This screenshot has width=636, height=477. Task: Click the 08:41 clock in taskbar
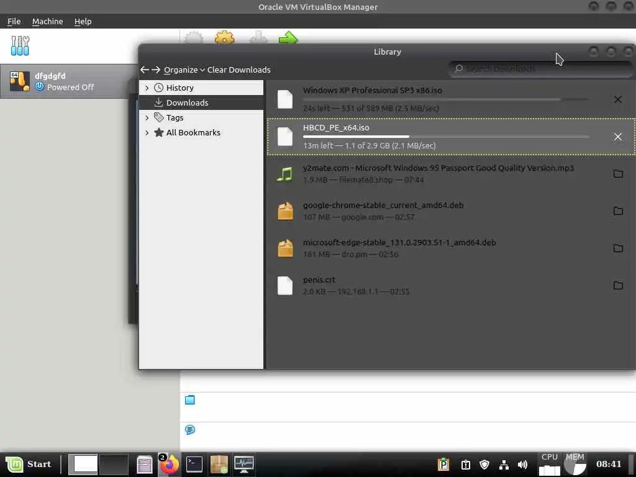[x=609, y=464]
